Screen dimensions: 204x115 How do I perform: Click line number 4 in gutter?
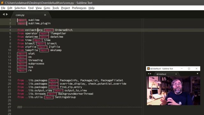click(x=10, y=30)
